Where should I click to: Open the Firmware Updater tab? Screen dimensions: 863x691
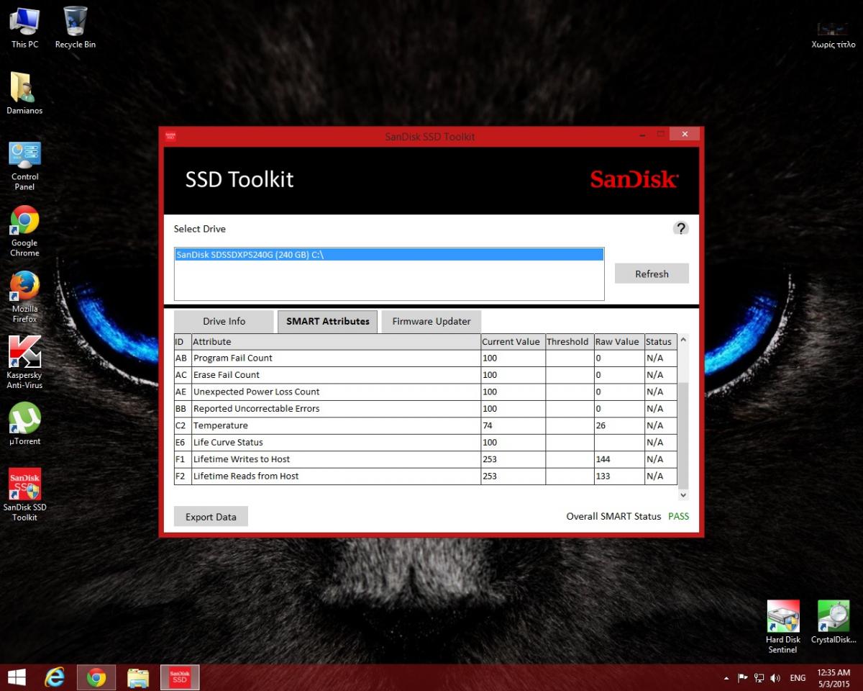click(431, 322)
